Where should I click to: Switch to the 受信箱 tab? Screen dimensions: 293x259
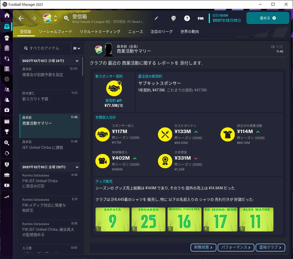click(26, 32)
